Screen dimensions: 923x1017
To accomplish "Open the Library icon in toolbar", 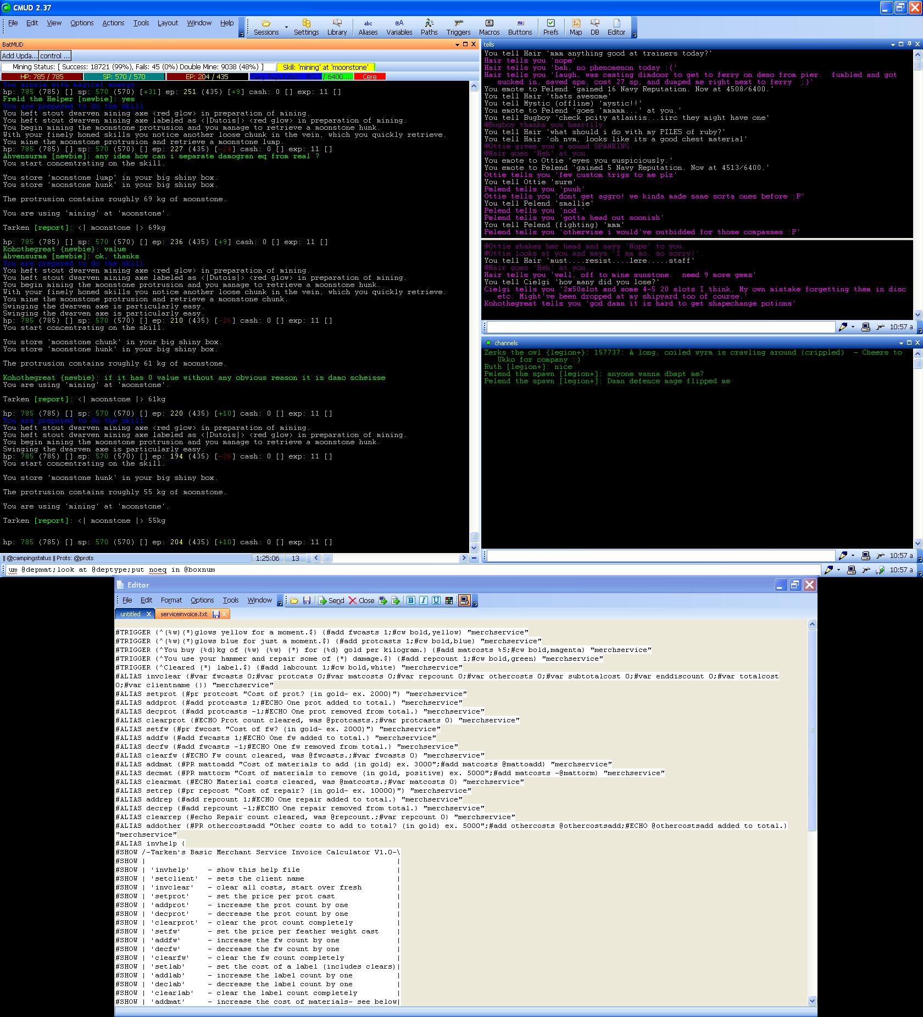I will [x=337, y=27].
